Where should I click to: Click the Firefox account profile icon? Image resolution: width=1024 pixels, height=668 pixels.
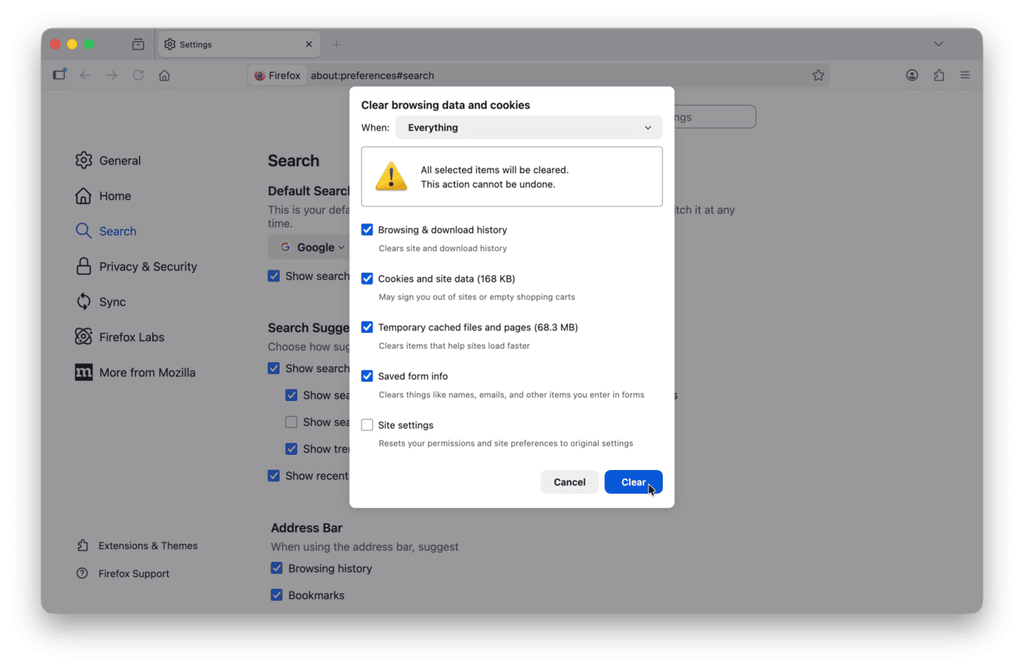[912, 75]
